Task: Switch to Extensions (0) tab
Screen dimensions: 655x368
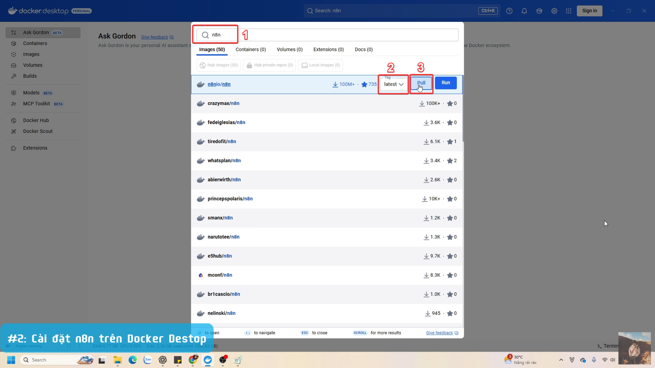Action: (329, 49)
